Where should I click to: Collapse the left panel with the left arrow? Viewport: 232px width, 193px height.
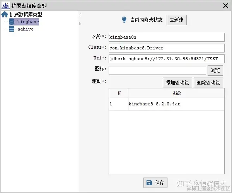pyautogui.click(x=80, y=15)
